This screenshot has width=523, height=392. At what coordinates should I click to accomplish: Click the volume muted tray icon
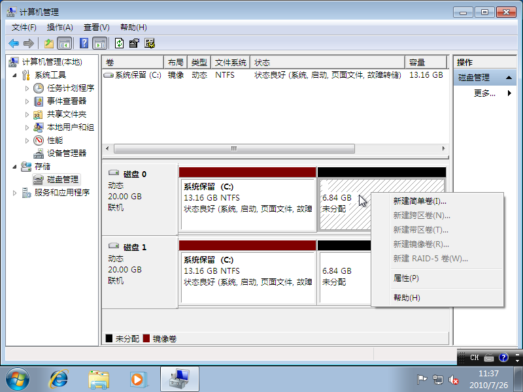point(453,380)
